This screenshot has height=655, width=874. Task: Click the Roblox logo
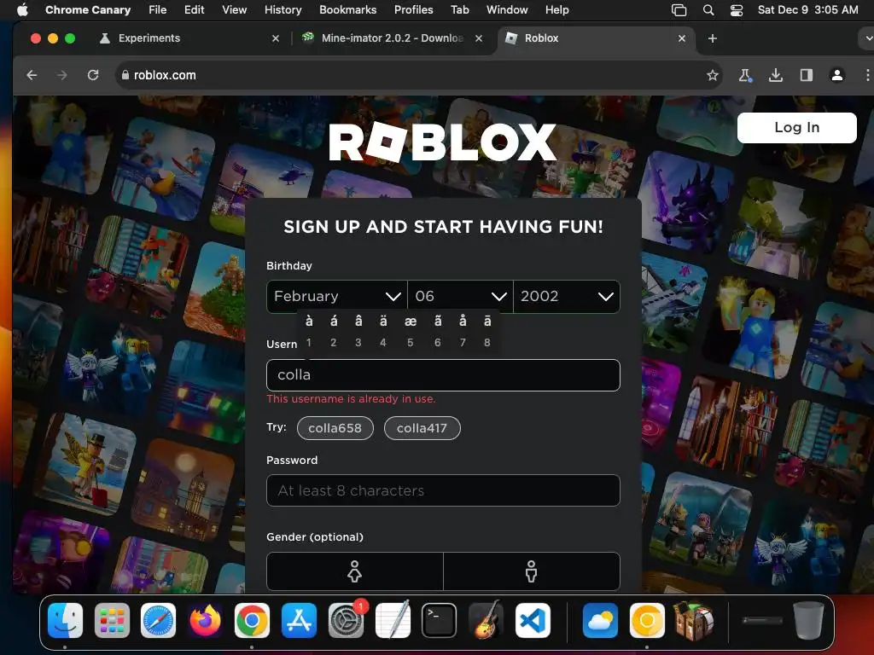(x=443, y=142)
